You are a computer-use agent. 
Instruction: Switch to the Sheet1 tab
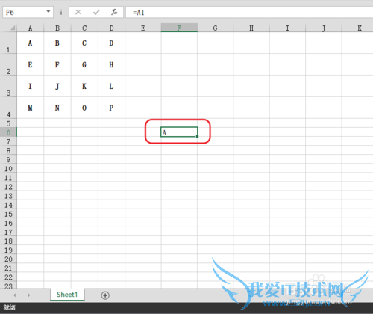[x=67, y=295]
